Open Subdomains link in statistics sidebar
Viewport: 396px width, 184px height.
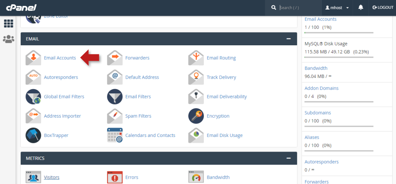tap(318, 113)
